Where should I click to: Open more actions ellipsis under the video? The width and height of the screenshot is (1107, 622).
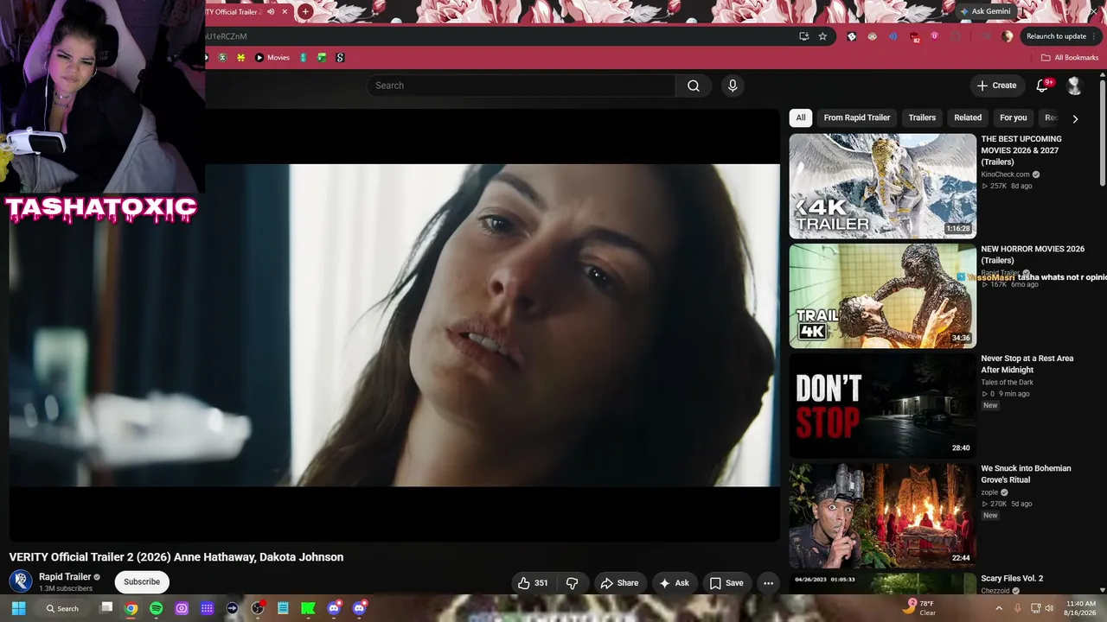768,583
